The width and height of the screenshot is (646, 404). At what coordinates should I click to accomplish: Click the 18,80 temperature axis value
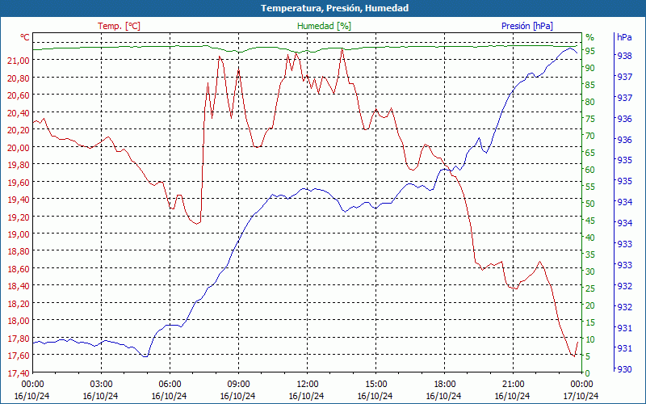19,251
